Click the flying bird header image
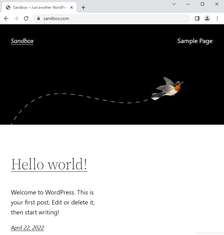Viewport: 224px width, 235px height. (168, 88)
